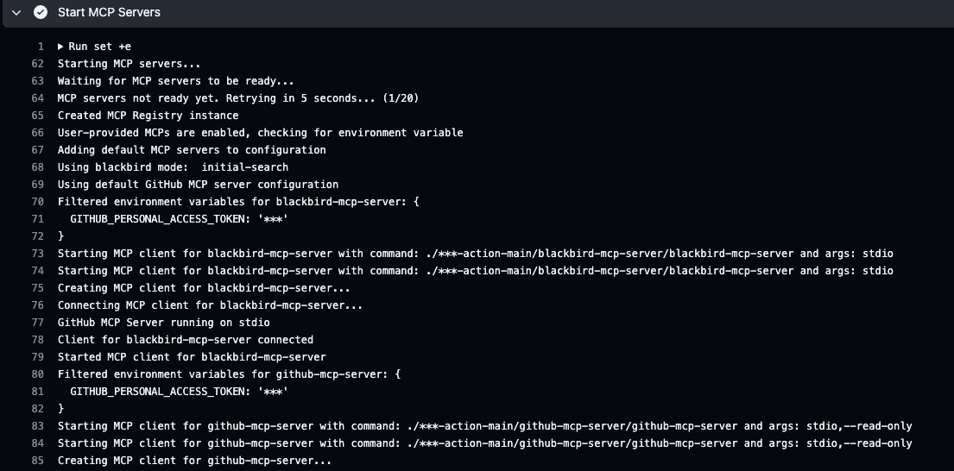The height and width of the screenshot is (471, 954).
Task: Click GITHUB_PERSONAL_ACCESS_TOKEN text on line 81
Action: pos(158,392)
